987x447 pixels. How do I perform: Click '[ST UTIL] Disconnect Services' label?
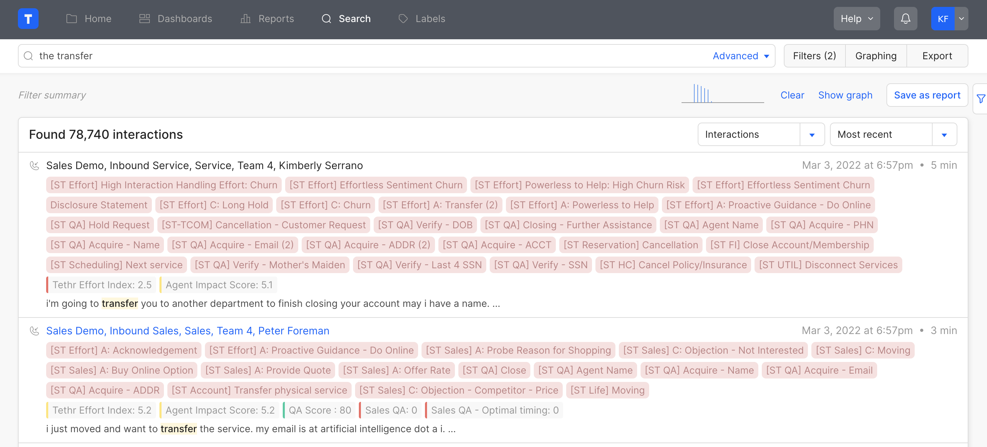point(828,265)
